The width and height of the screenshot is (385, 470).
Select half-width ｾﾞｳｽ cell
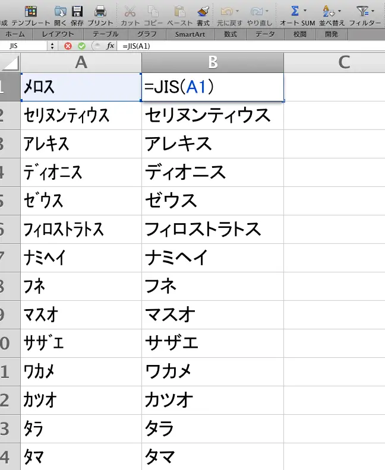click(81, 201)
